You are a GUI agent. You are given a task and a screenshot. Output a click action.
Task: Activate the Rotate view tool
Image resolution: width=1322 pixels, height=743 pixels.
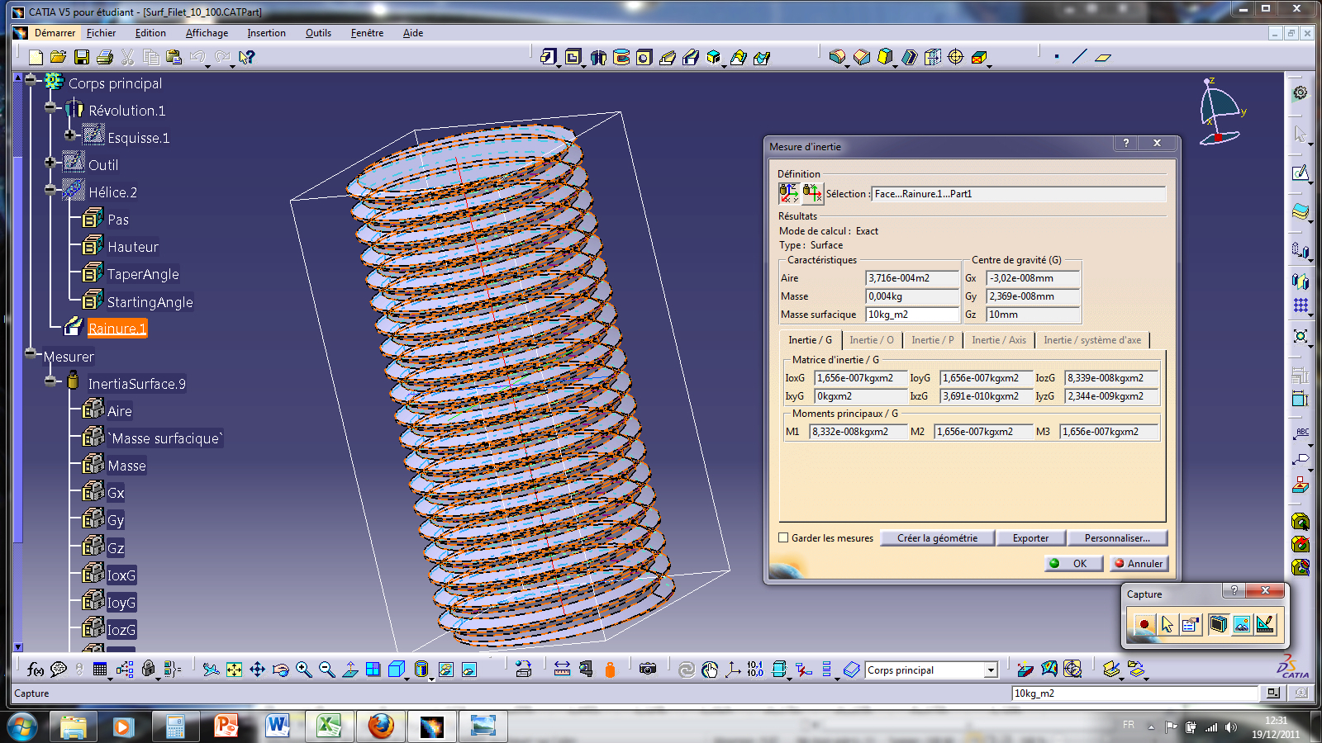point(280,670)
